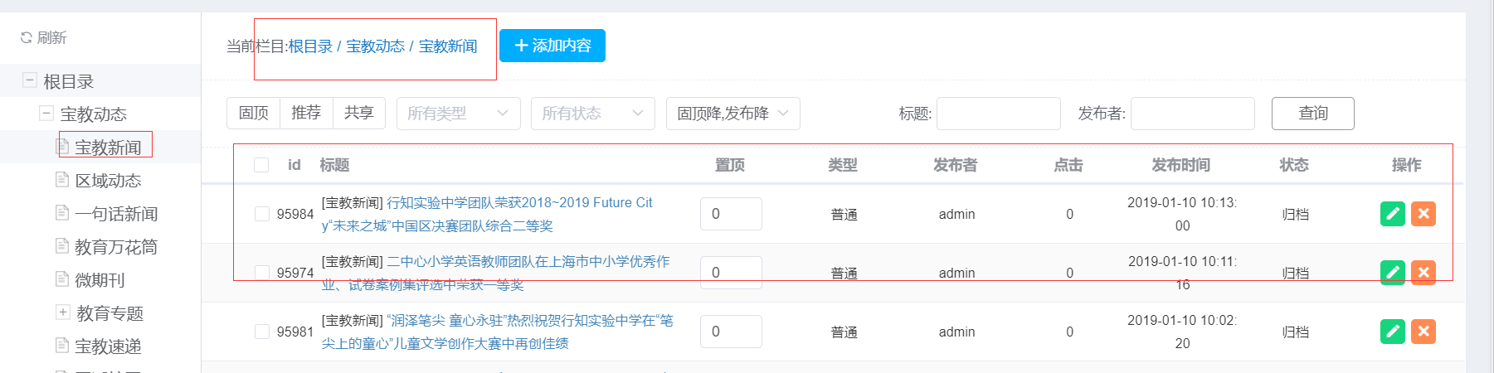Click the 查询 search button
The image size is (1494, 373).
(1312, 114)
